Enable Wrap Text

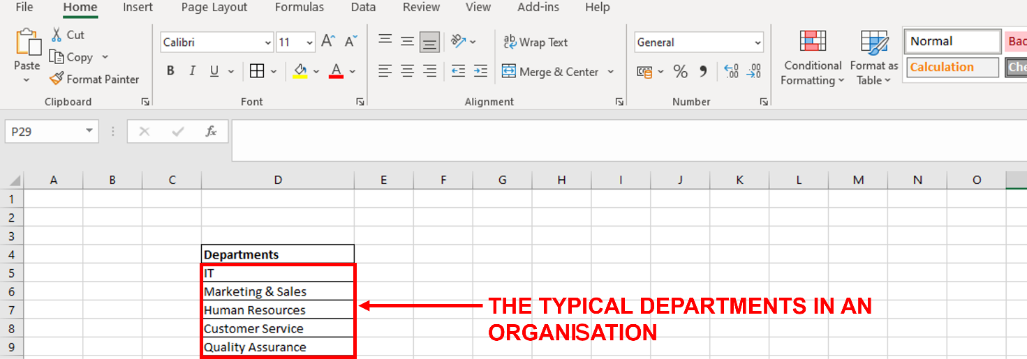point(535,43)
